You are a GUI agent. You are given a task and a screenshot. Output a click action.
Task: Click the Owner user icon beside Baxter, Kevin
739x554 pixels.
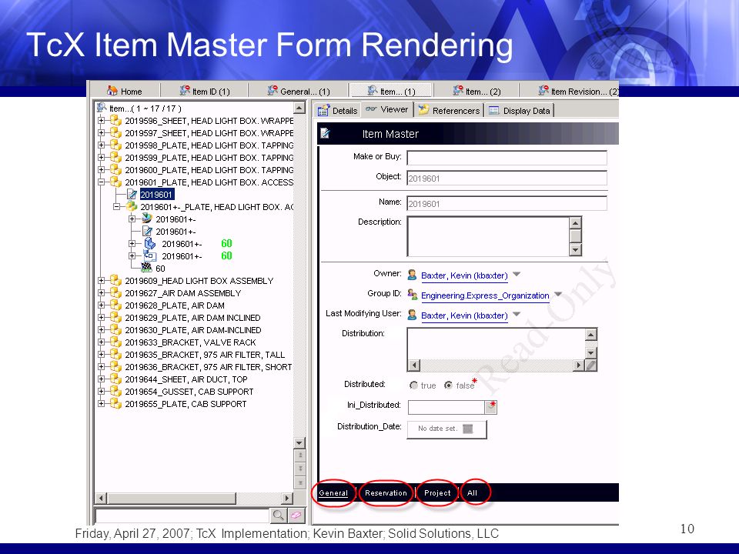click(x=412, y=275)
